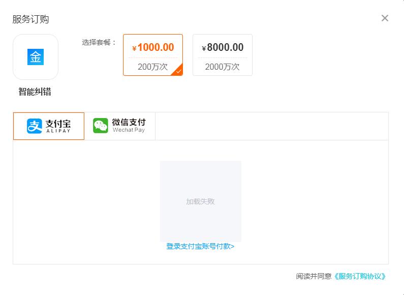Click the 加载失败 message text
This screenshot has height=295, width=404.
tap(201, 201)
